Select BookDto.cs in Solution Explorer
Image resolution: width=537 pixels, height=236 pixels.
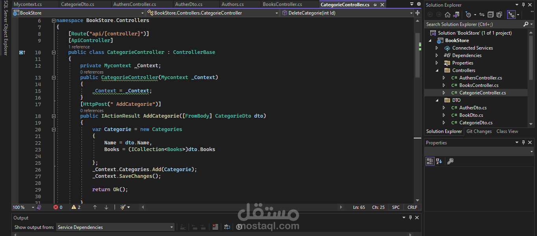coord(471,115)
